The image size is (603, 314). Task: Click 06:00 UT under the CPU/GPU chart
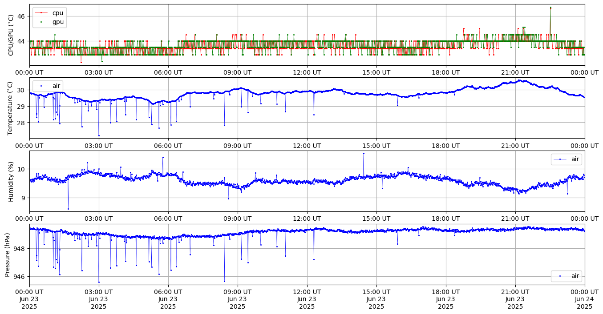[x=168, y=72]
